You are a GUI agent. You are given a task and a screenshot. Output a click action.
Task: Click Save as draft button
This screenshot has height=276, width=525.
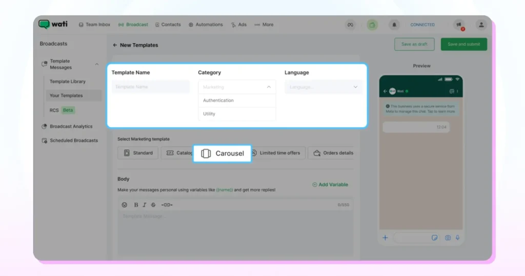coord(414,44)
